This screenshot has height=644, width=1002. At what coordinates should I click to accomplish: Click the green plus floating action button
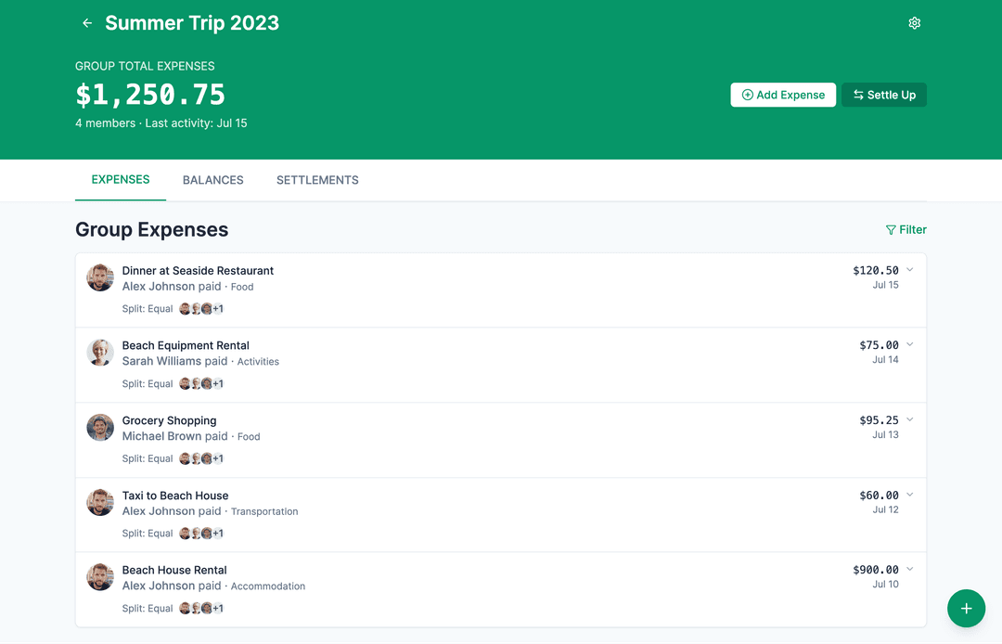[x=966, y=608]
